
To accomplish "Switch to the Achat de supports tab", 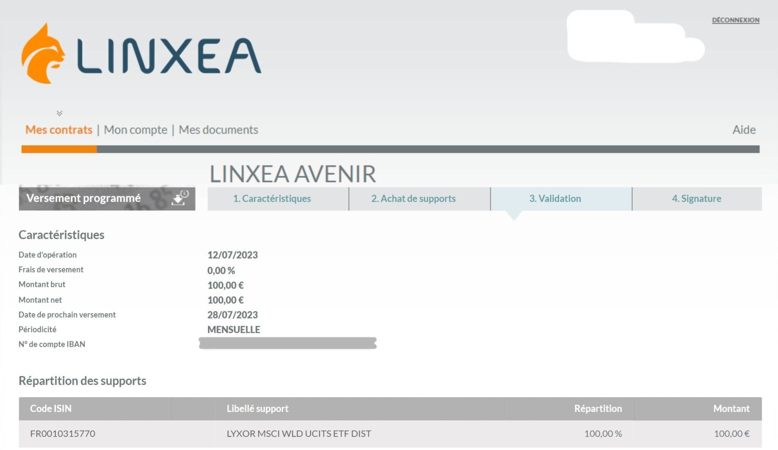I will click(x=414, y=199).
